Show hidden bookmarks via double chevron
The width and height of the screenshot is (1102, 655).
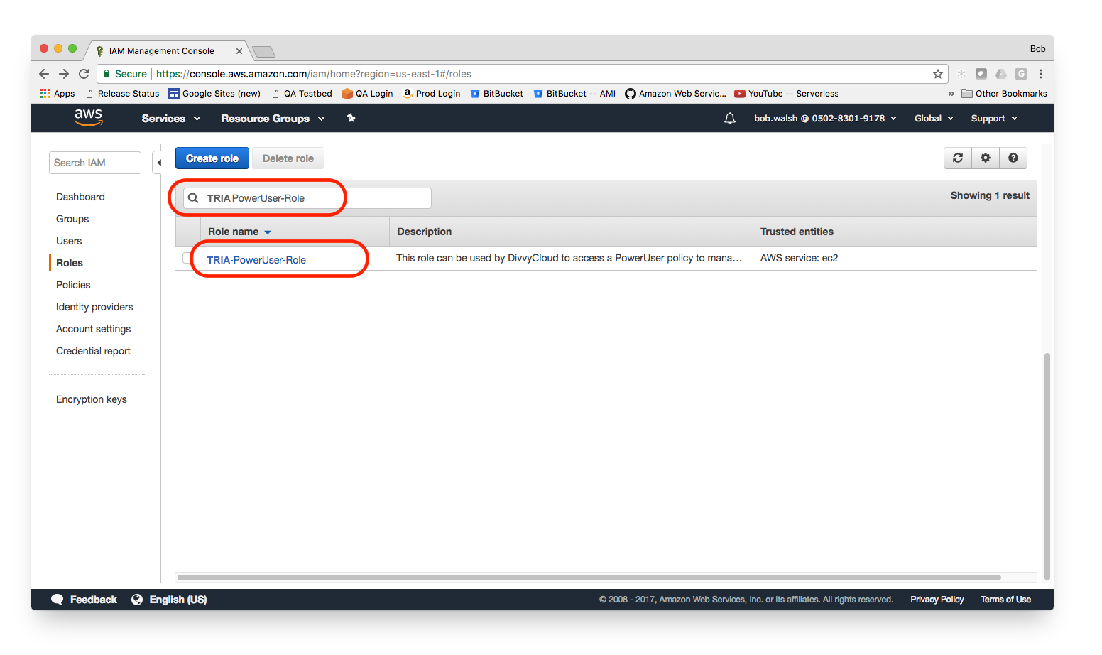(x=951, y=94)
